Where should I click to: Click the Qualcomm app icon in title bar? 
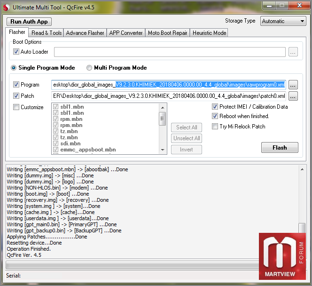pos(7,8)
